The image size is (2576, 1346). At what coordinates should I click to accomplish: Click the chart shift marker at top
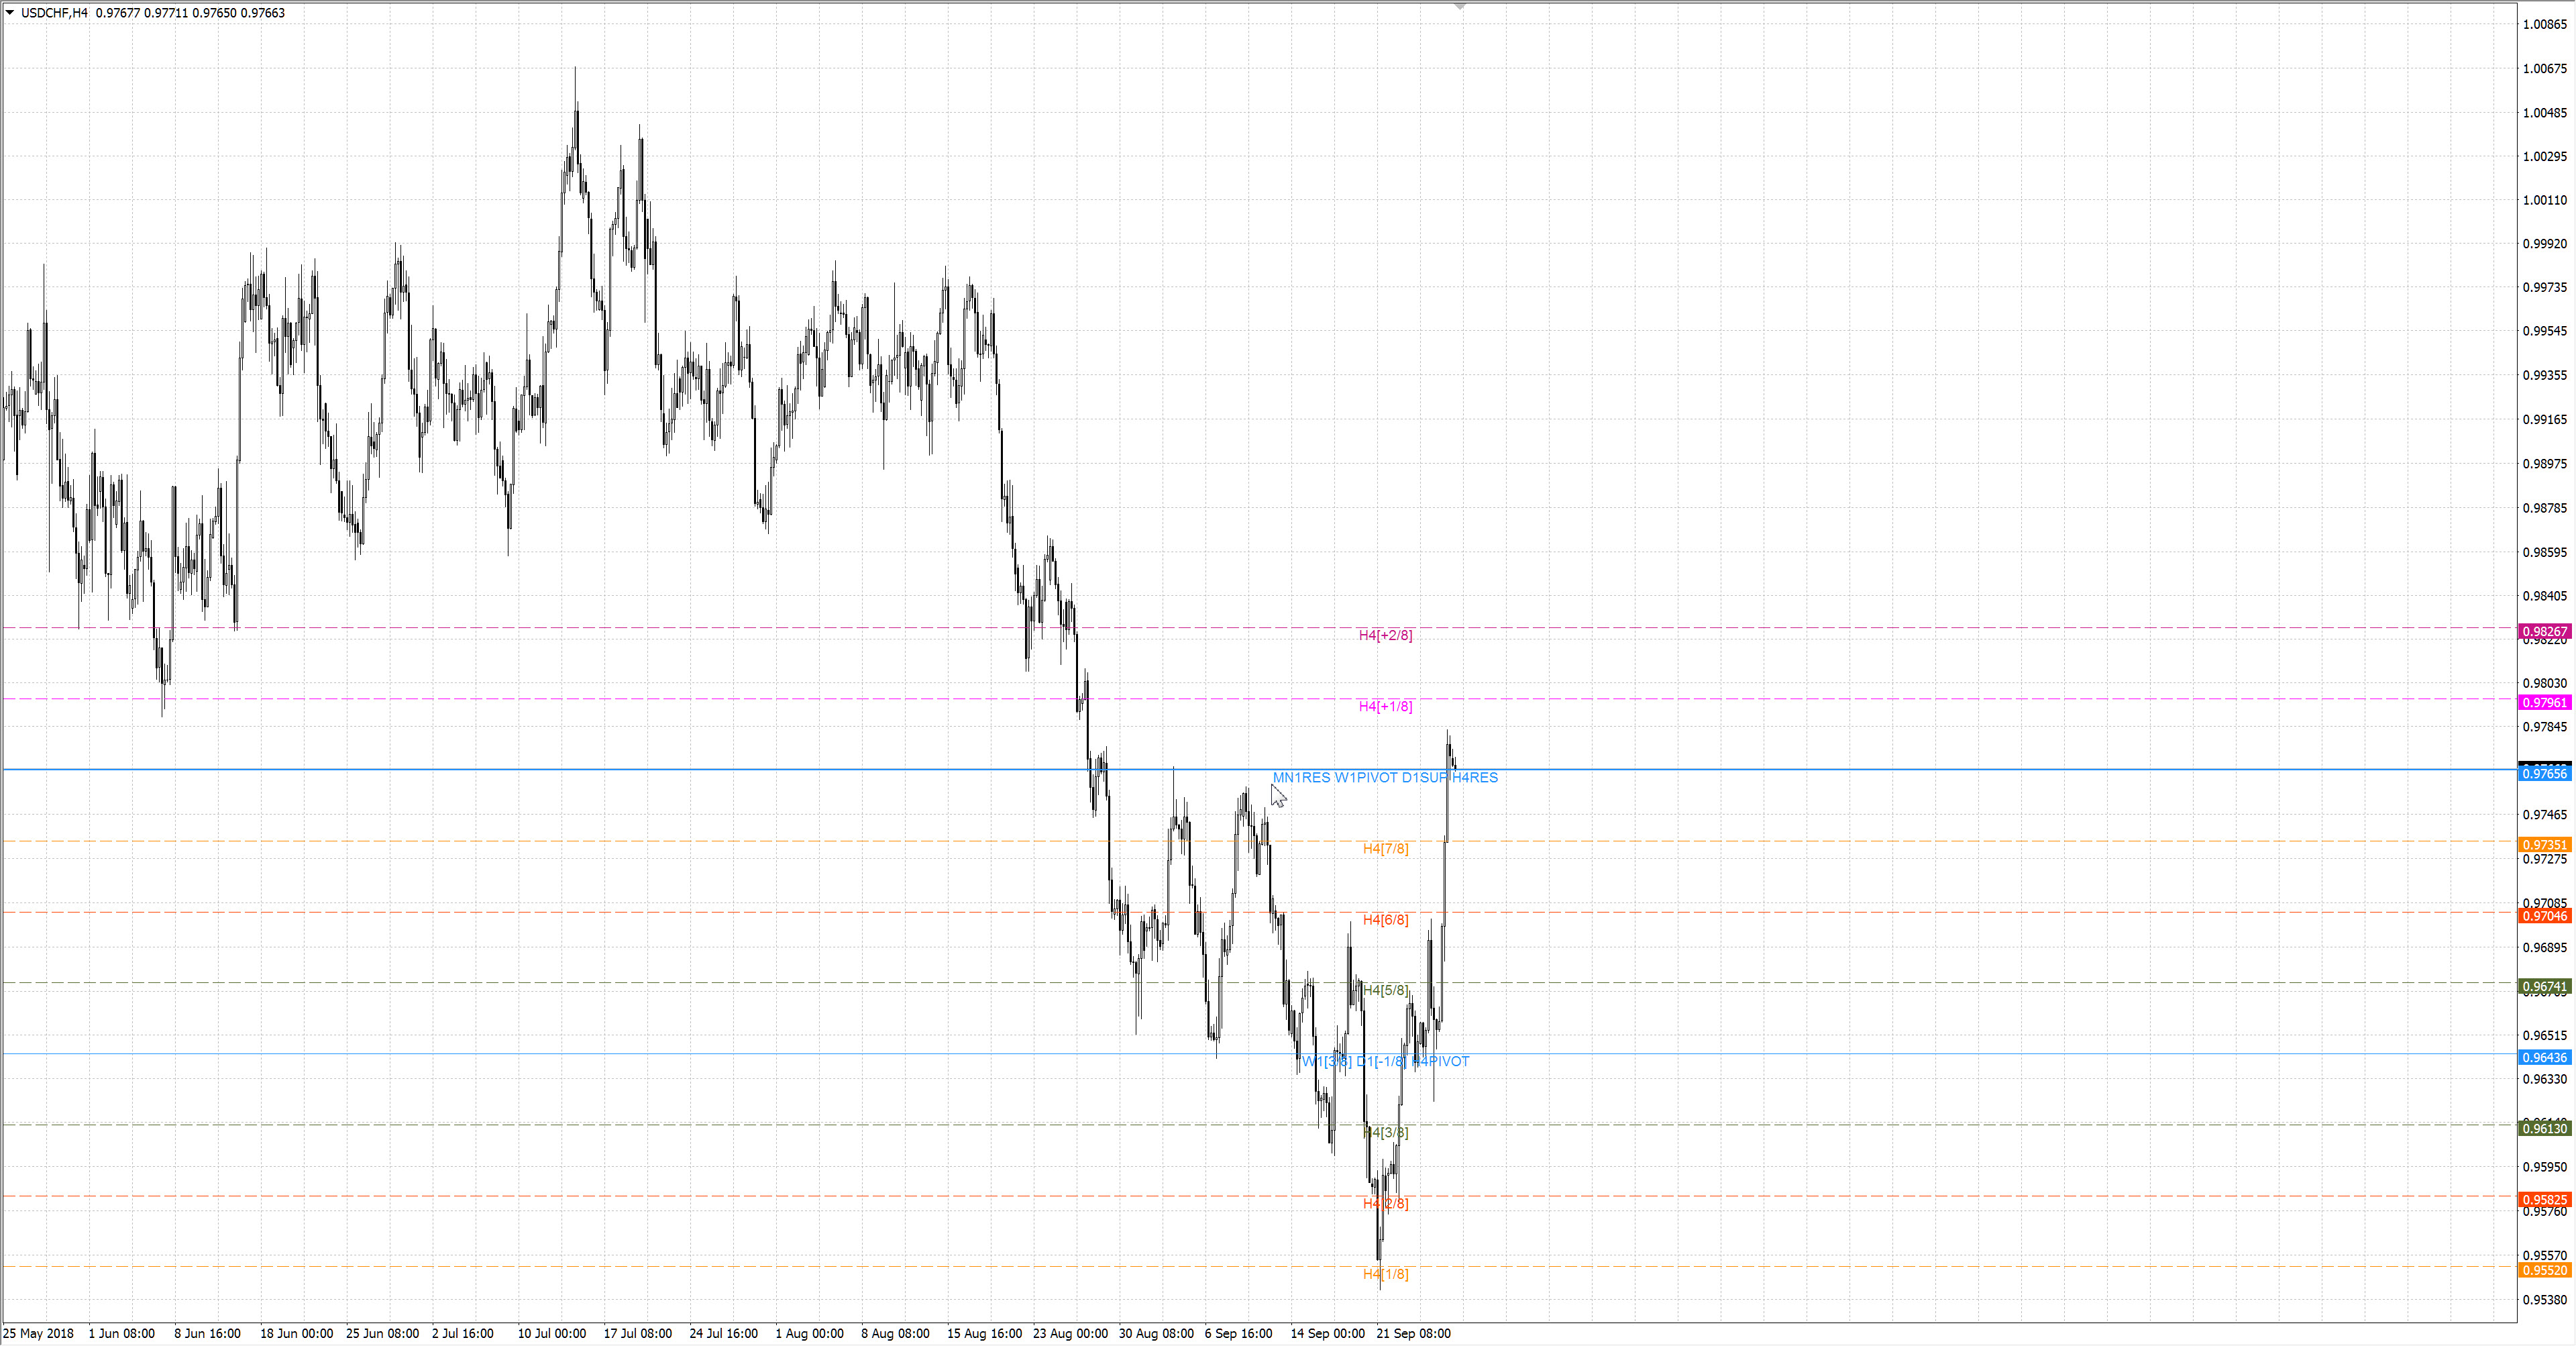[x=1460, y=7]
